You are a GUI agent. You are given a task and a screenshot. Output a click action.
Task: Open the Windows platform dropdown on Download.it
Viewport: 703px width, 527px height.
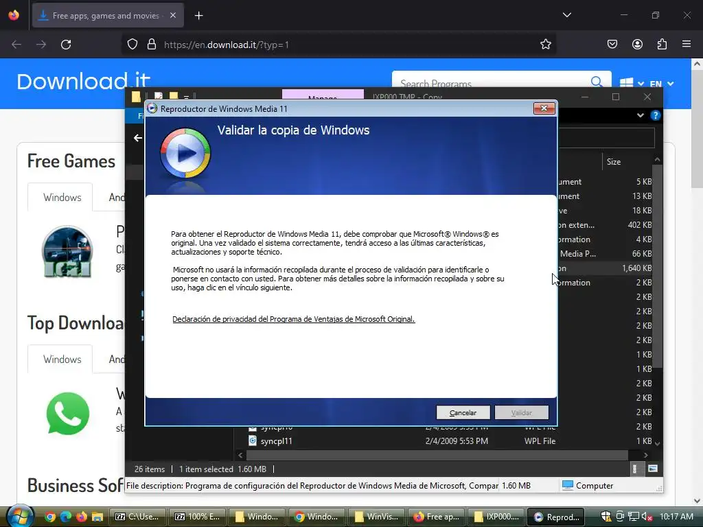coord(632,83)
